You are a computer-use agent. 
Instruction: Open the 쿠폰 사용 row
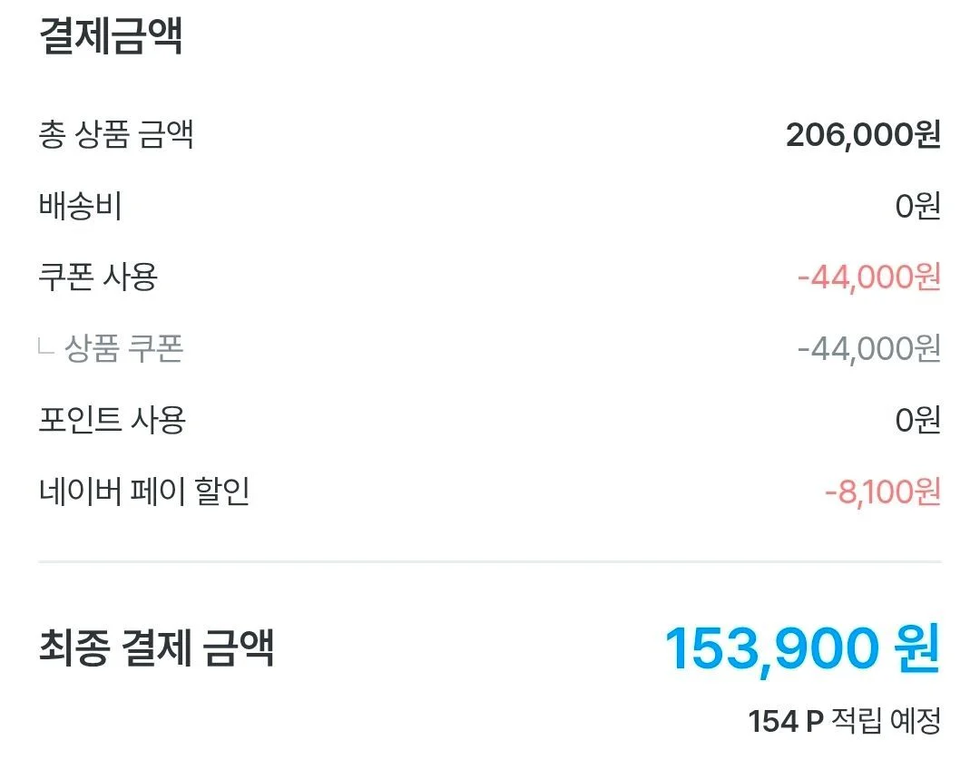[490, 277]
